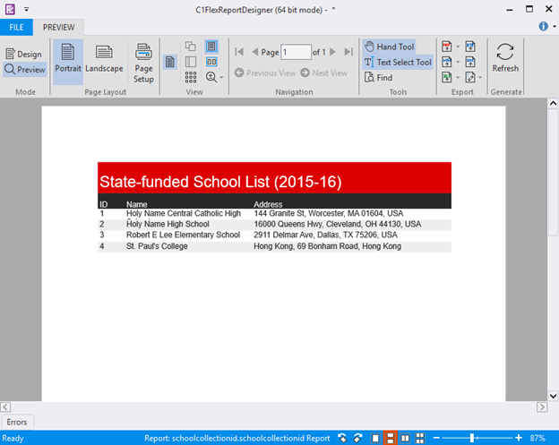The height and width of the screenshot is (445, 559).
Task: Export report to RTF icon
Action: click(470, 47)
